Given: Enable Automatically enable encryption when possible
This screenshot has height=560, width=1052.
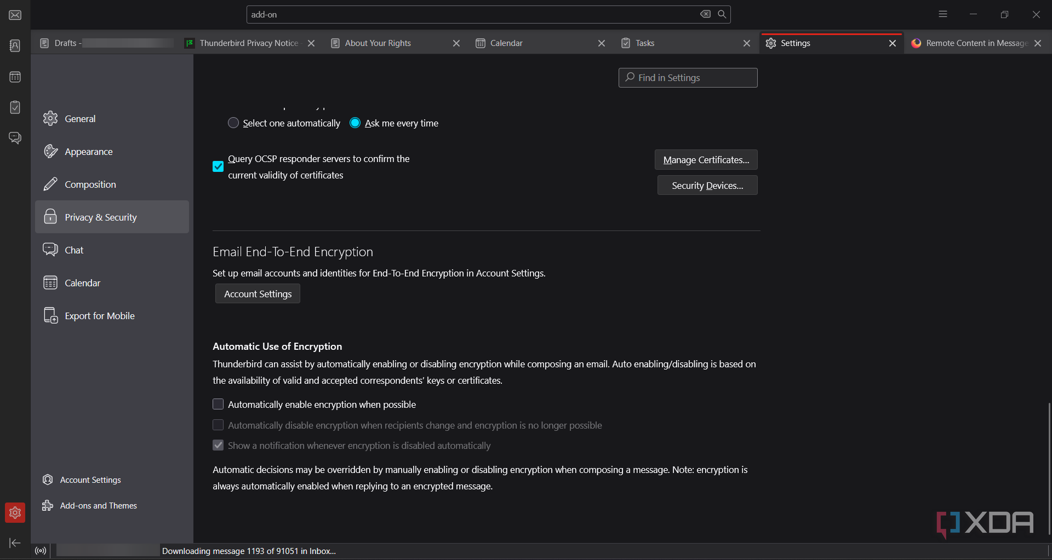Looking at the screenshot, I should click(218, 404).
